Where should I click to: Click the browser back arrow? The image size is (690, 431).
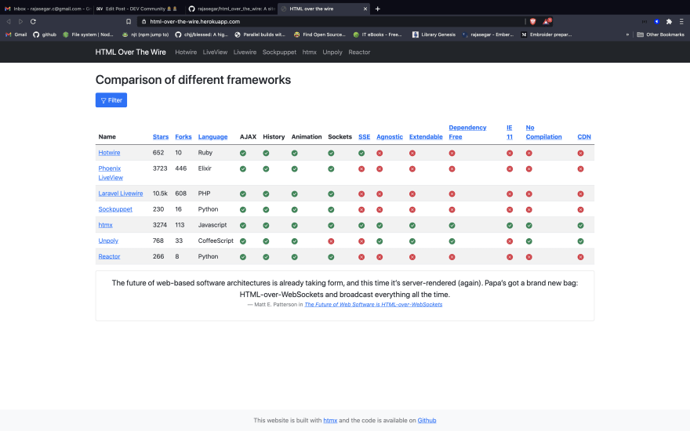(x=9, y=21)
